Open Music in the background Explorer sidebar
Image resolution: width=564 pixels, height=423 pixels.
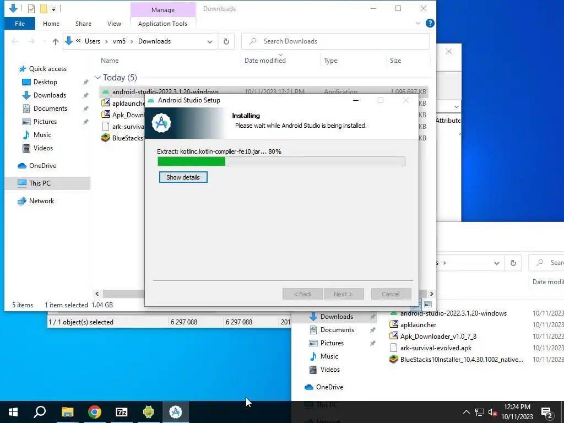click(329, 356)
